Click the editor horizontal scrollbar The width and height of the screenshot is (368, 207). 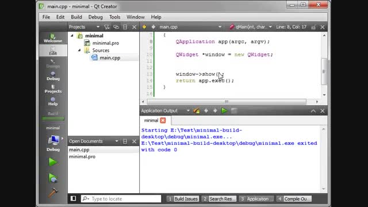coord(227,102)
